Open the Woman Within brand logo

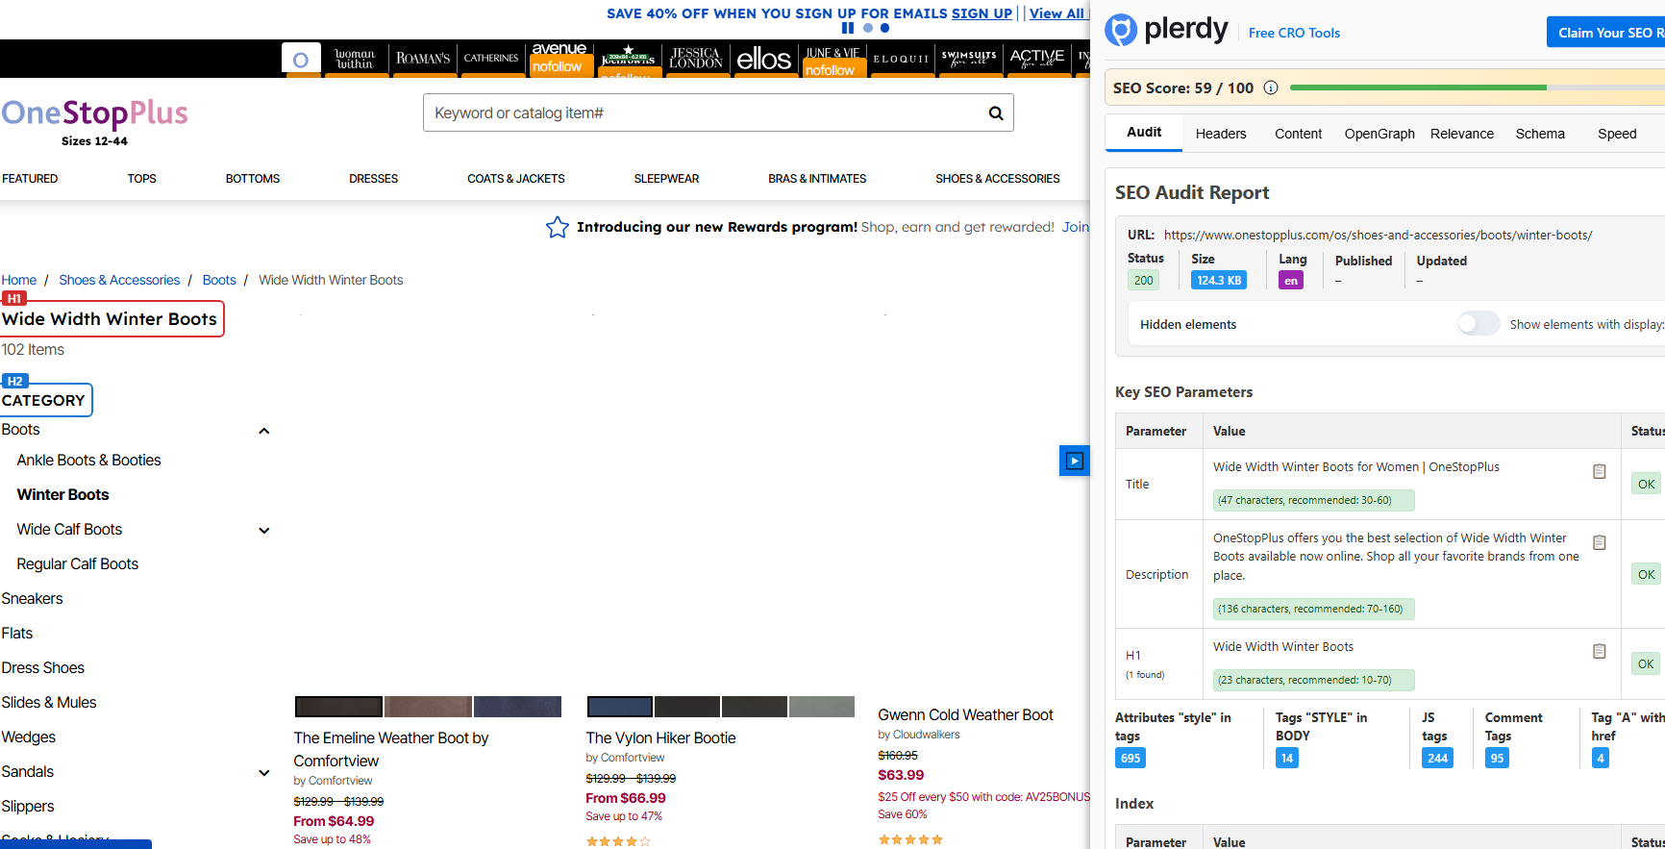click(x=355, y=59)
